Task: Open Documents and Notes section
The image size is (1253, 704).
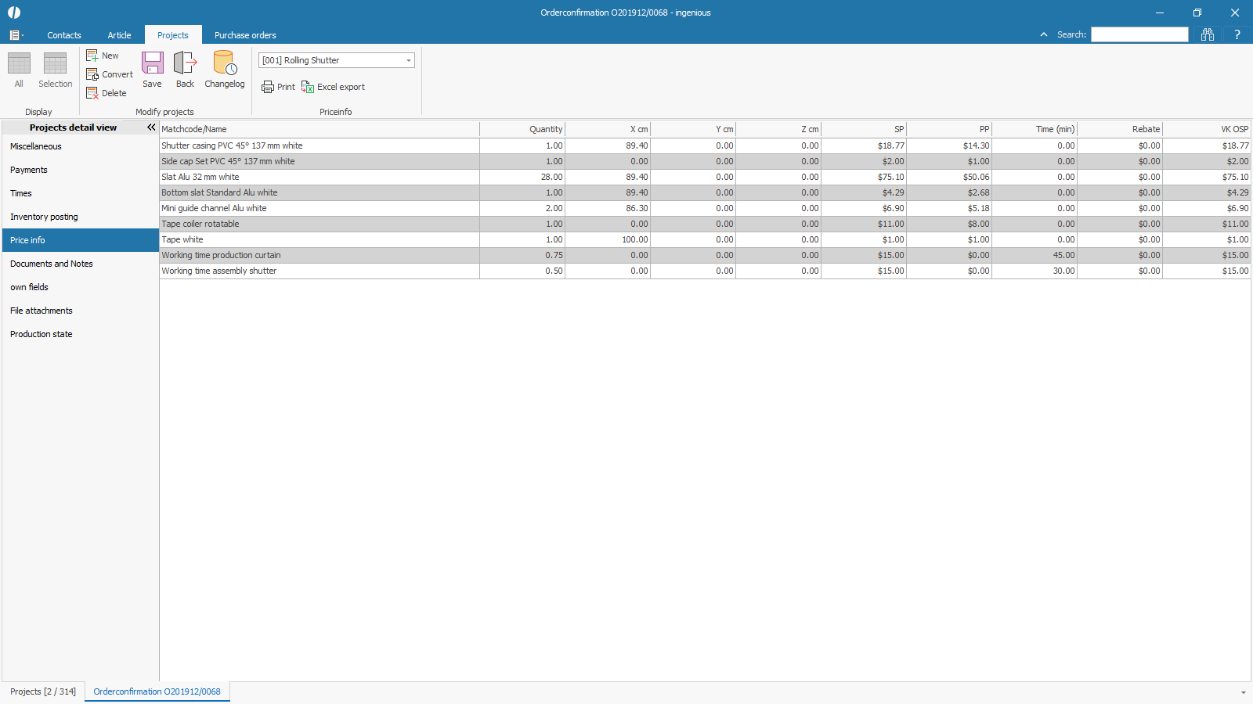Action: point(52,264)
